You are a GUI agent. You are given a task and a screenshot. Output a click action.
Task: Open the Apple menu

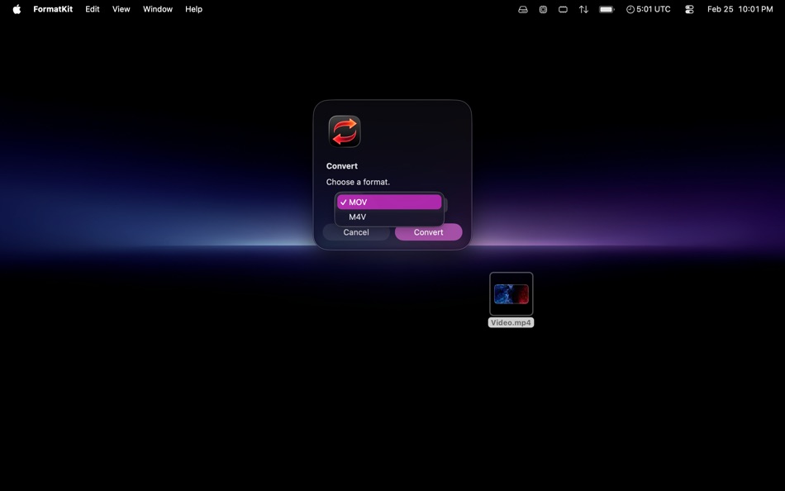click(16, 9)
